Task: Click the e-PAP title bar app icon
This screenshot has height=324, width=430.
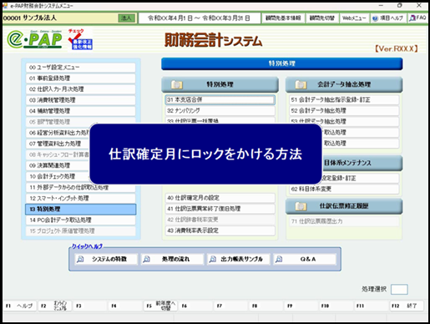Action: [5, 5]
